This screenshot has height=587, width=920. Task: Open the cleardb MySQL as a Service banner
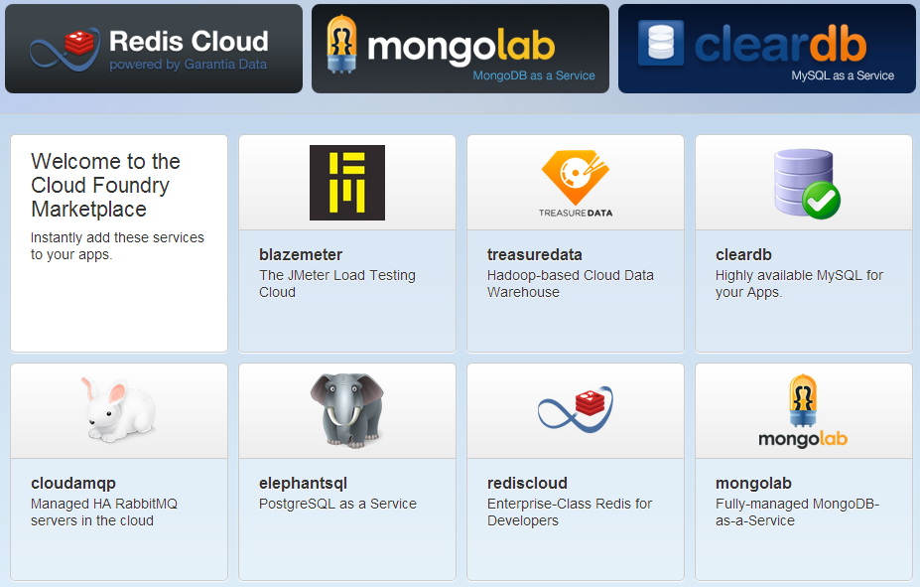click(767, 49)
